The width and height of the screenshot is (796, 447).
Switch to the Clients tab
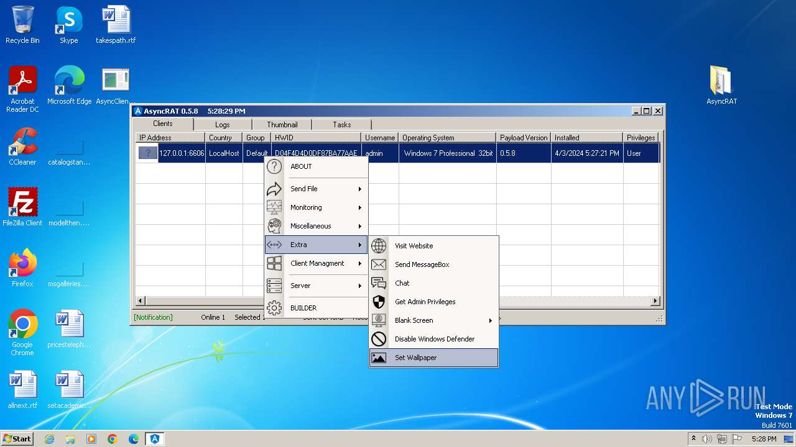point(163,124)
